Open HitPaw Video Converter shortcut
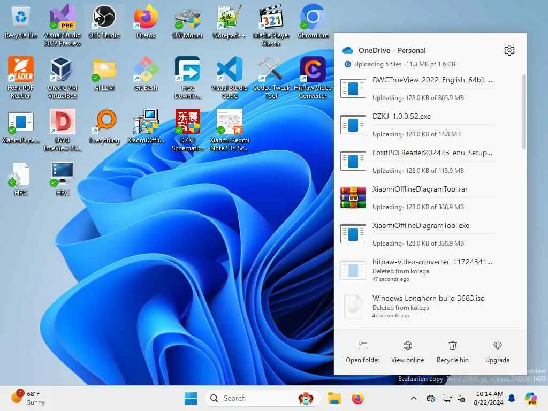548x411 pixels. [x=313, y=78]
